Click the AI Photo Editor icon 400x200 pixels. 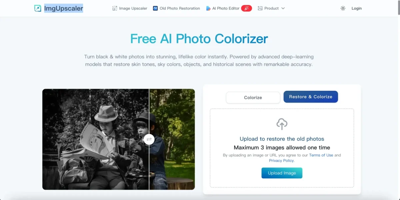tap(208, 8)
